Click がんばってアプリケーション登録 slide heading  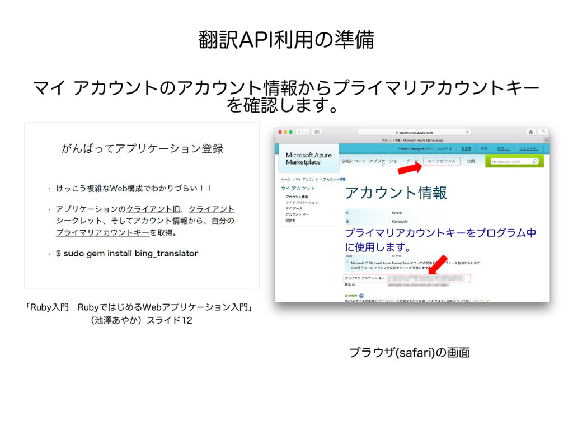[x=142, y=148]
